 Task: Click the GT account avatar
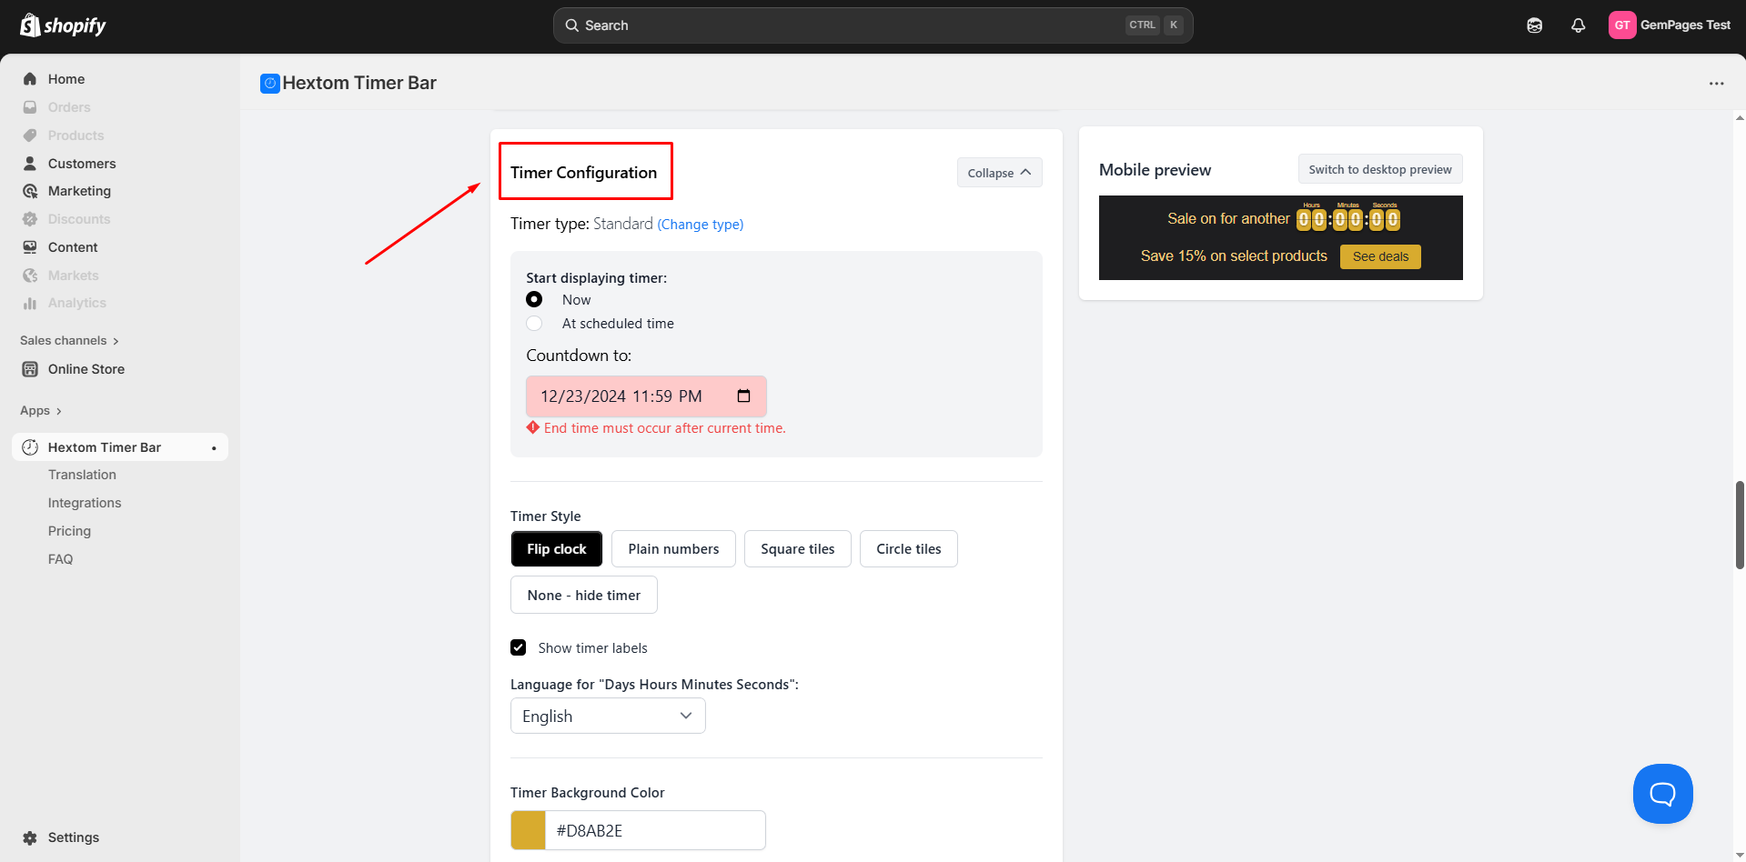[1621, 25]
